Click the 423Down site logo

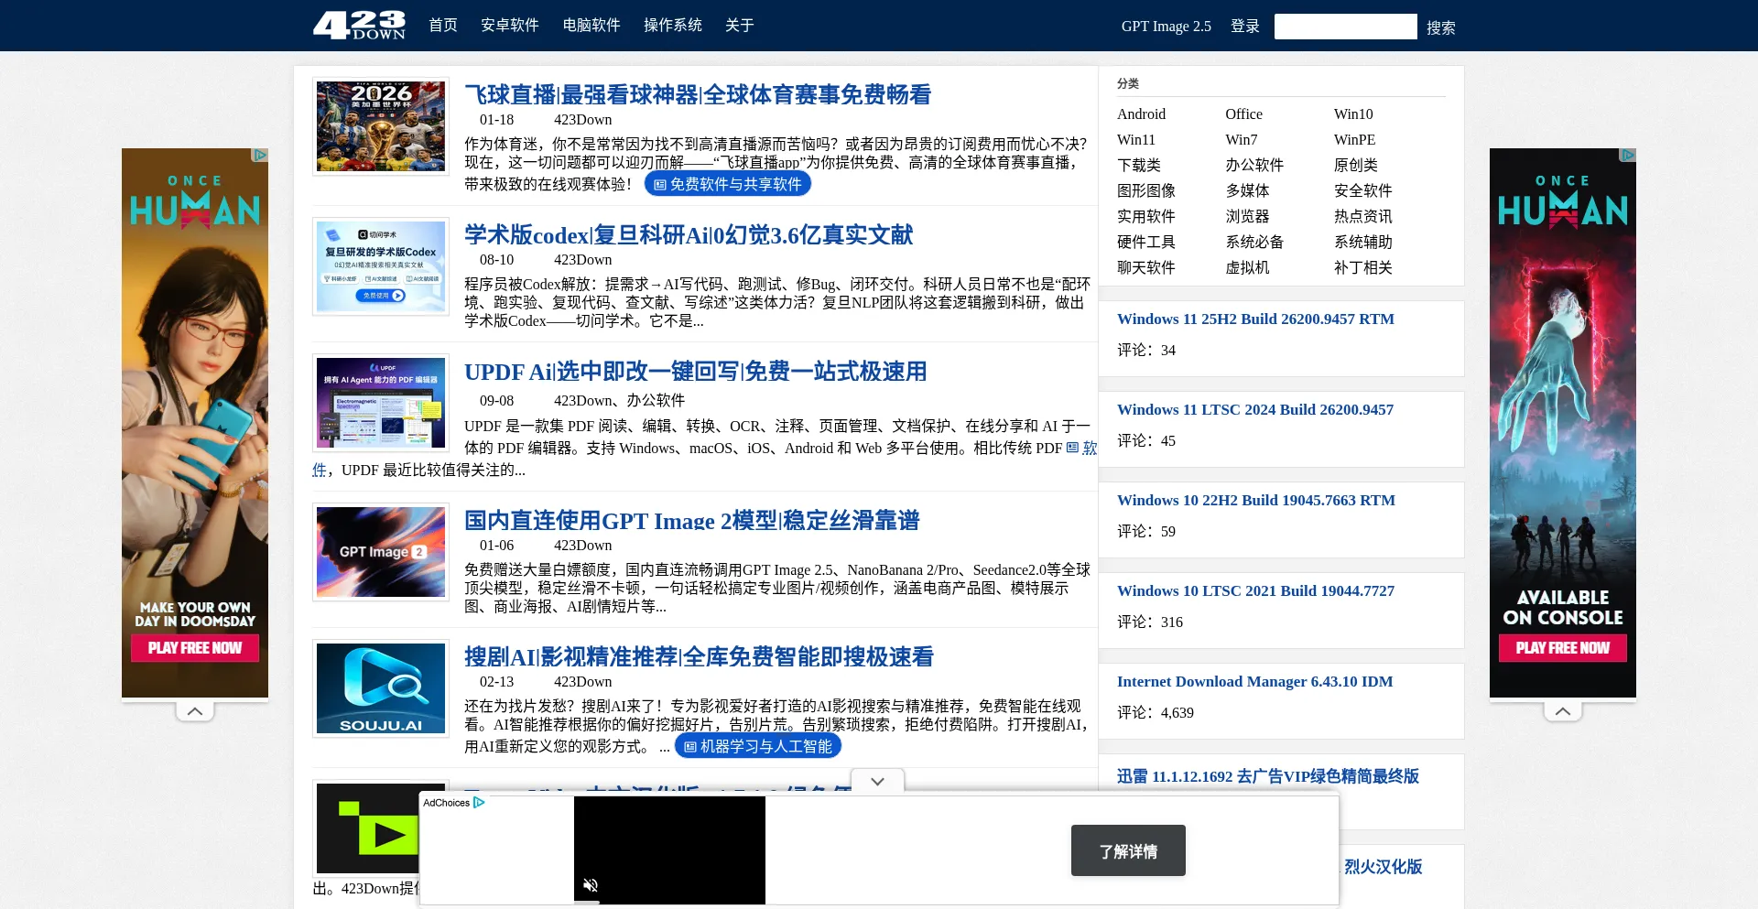(x=359, y=25)
